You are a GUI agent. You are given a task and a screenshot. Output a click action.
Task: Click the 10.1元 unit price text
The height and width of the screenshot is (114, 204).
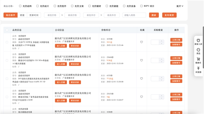click(x=109, y=42)
